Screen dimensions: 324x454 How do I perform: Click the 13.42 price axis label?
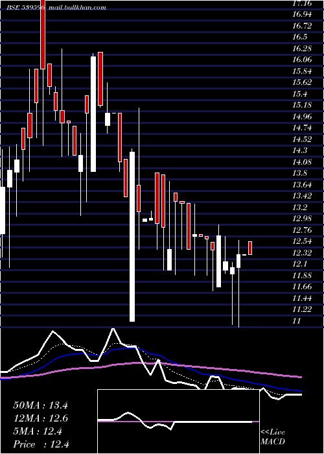coord(302,196)
